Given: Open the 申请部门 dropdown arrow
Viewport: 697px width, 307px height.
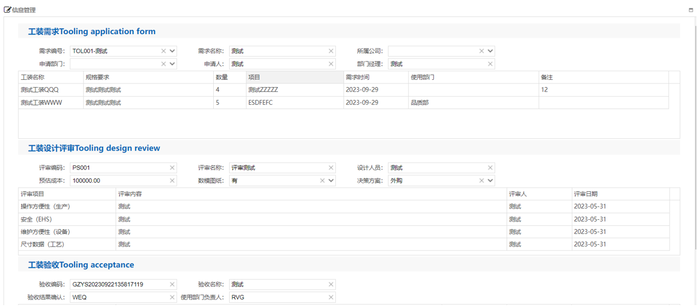Looking at the screenshot, I should 172,64.
